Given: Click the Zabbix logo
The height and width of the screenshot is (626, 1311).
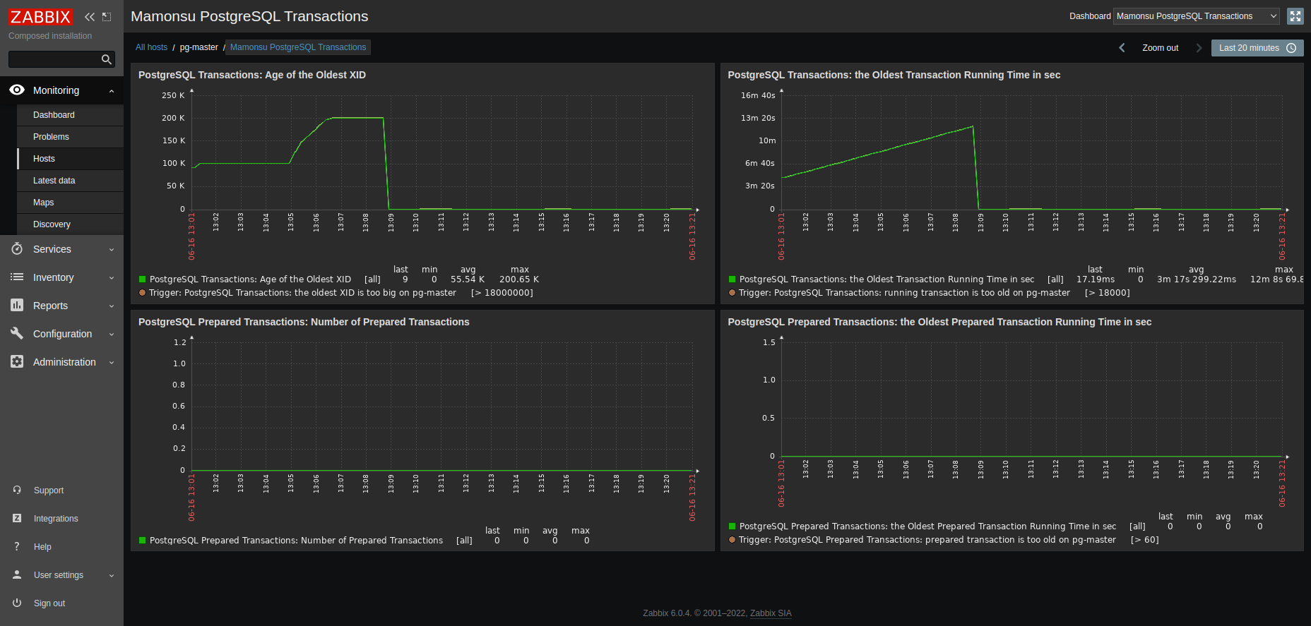Looking at the screenshot, I should (40, 17).
